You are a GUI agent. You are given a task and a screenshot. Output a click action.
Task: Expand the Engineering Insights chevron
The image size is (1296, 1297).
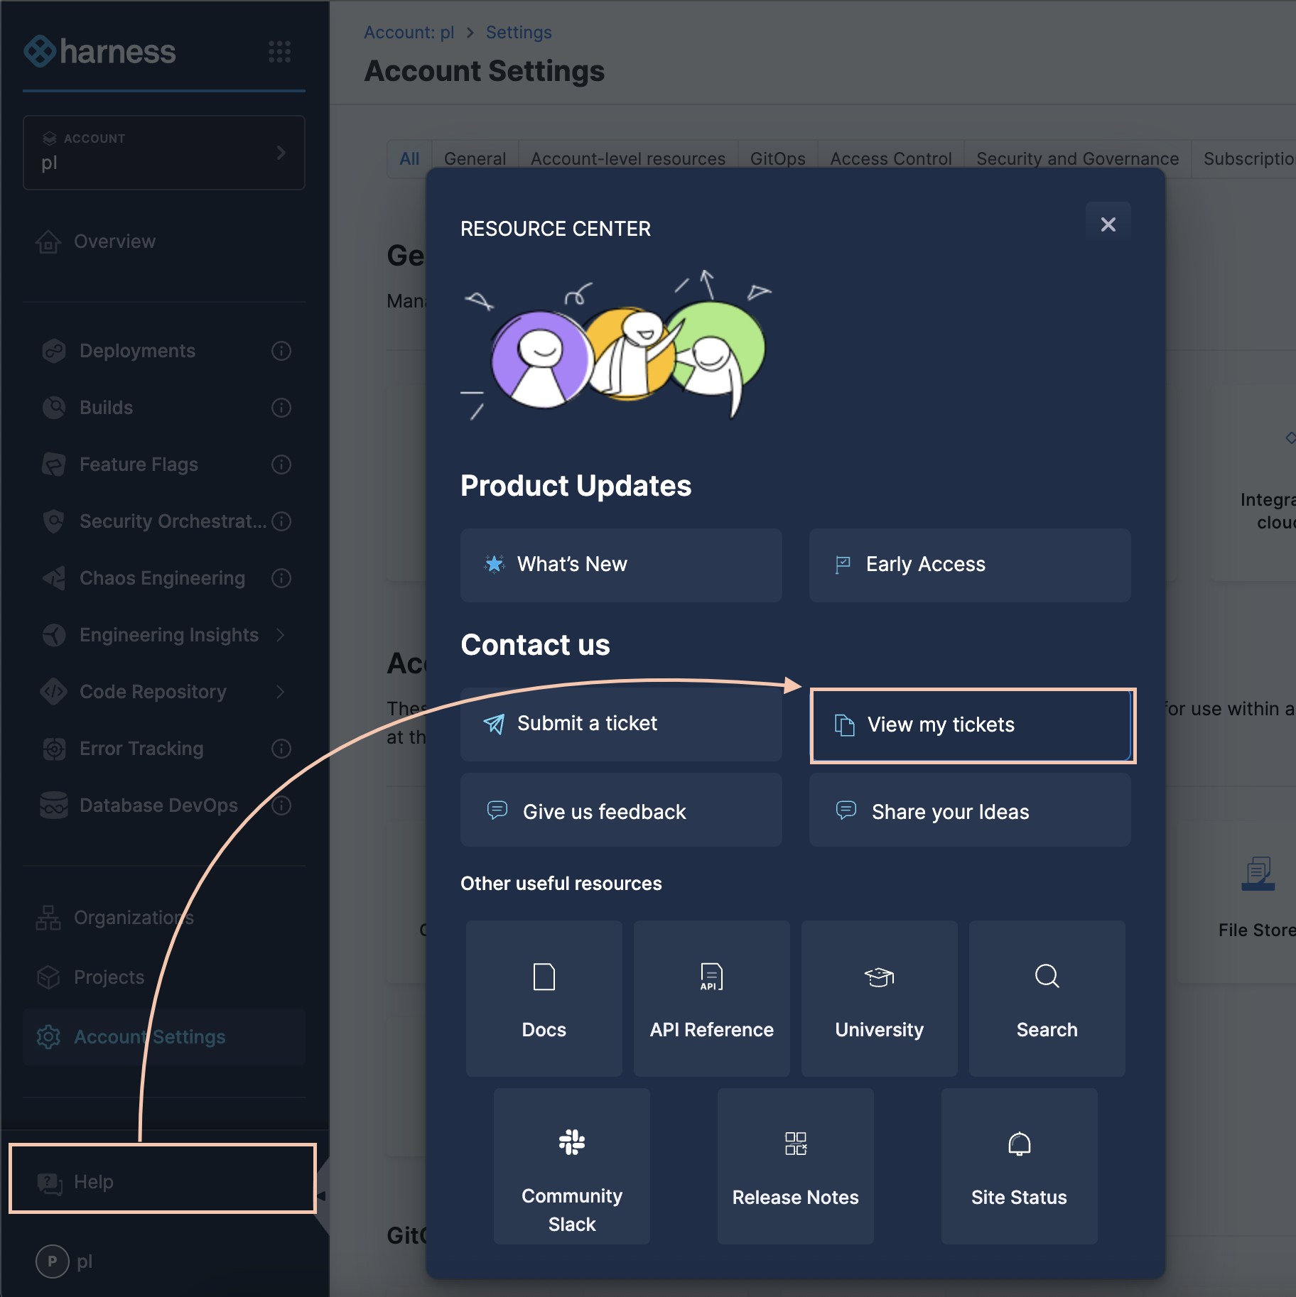click(x=281, y=635)
